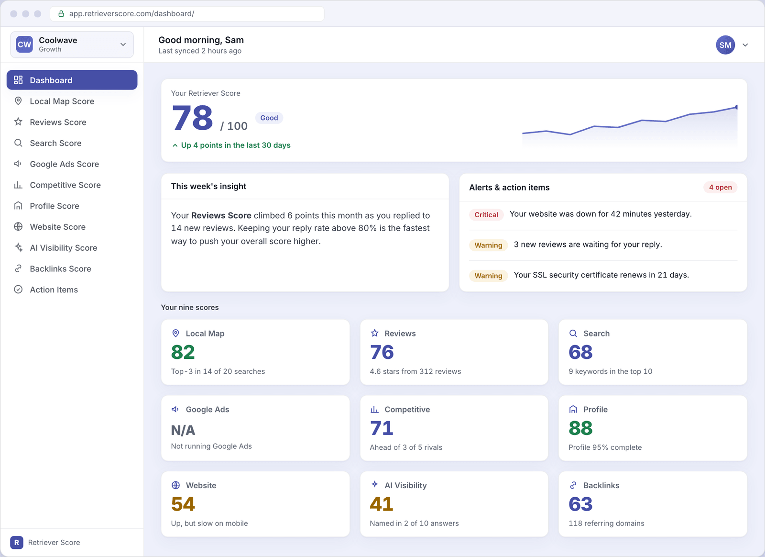Click the CW workspace logo badge

pyautogui.click(x=24, y=45)
